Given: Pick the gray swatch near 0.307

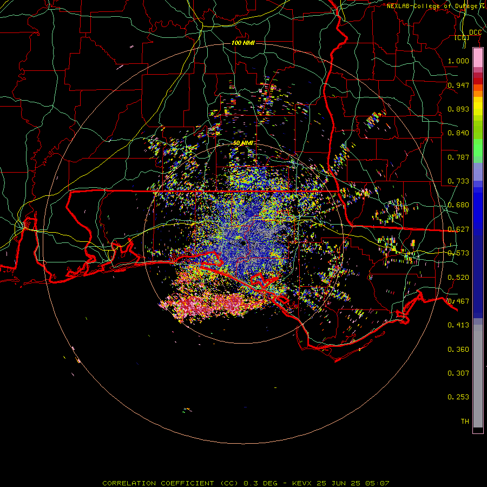Looking at the screenshot, I should click(x=478, y=376).
